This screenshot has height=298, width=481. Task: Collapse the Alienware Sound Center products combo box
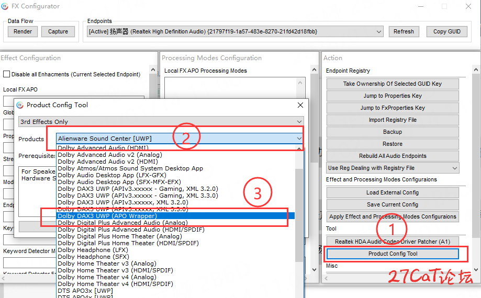180,139
